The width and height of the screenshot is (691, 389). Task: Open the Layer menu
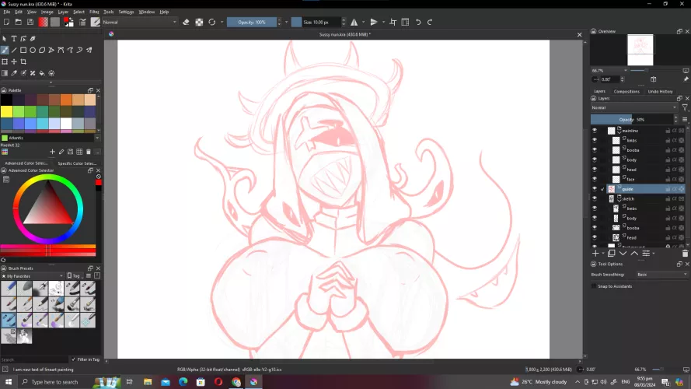pyautogui.click(x=63, y=12)
